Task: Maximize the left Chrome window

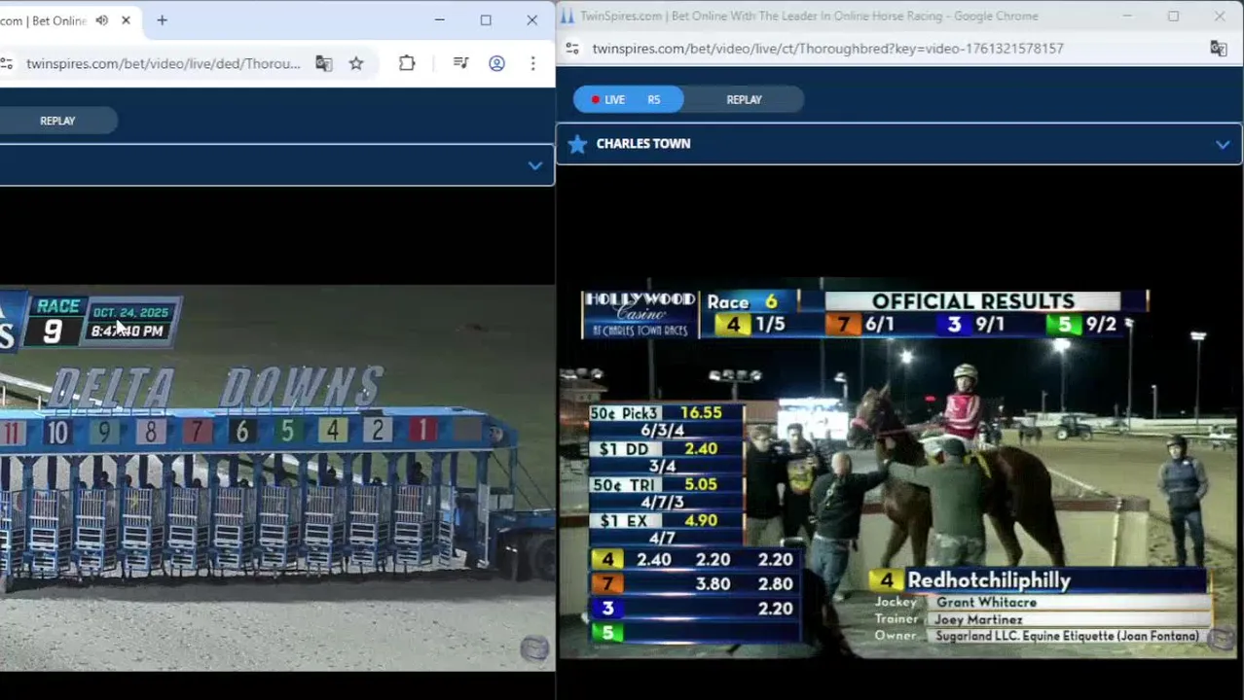Action: pyautogui.click(x=486, y=20)
